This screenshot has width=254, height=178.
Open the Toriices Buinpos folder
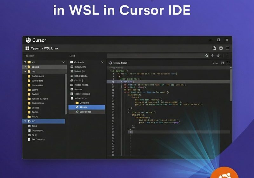[40, 99]
